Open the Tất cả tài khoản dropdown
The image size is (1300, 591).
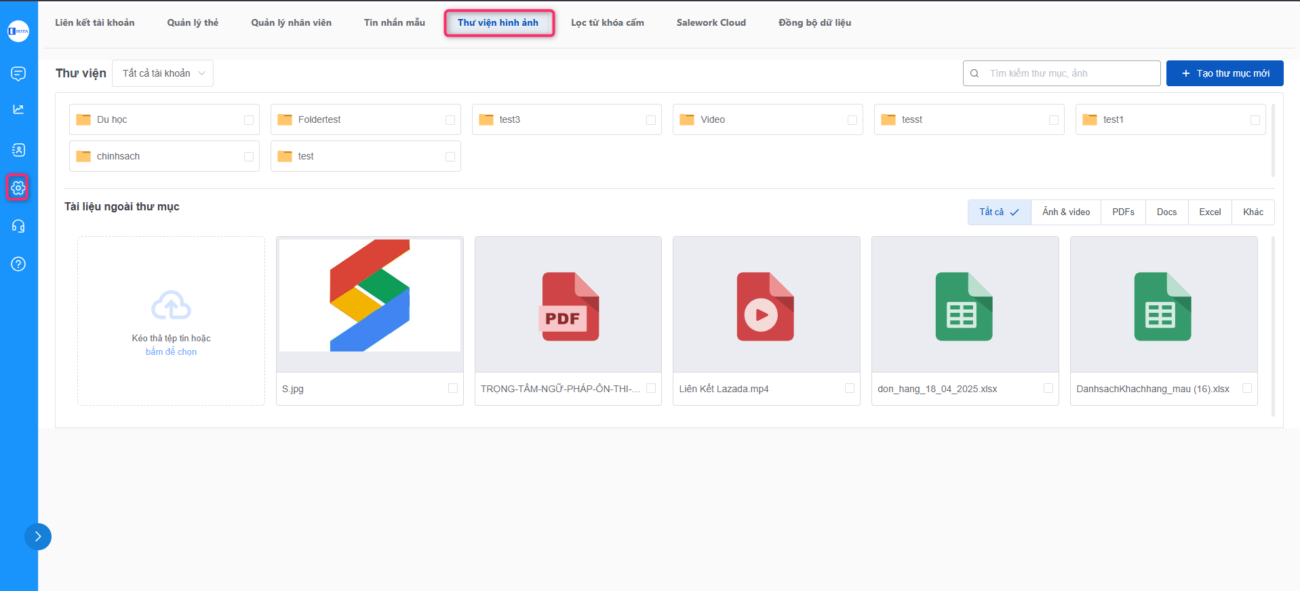click(163, 73)
